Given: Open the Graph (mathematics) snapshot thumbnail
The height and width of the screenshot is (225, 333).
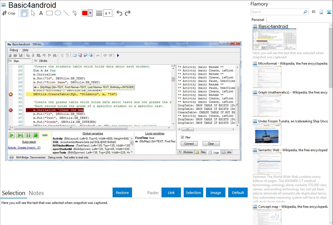Looking at the screenshot, I should tap(267, 106).
